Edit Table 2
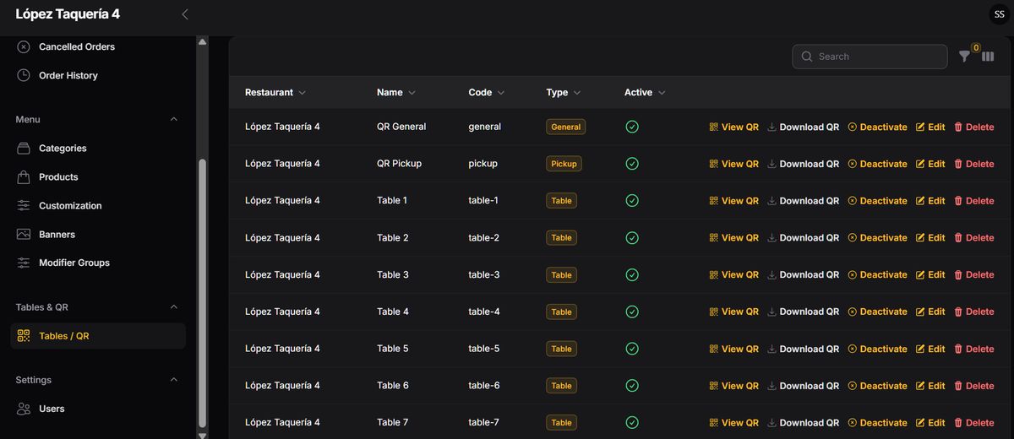This screenshot has height=439, width=1014. [930, 238]
